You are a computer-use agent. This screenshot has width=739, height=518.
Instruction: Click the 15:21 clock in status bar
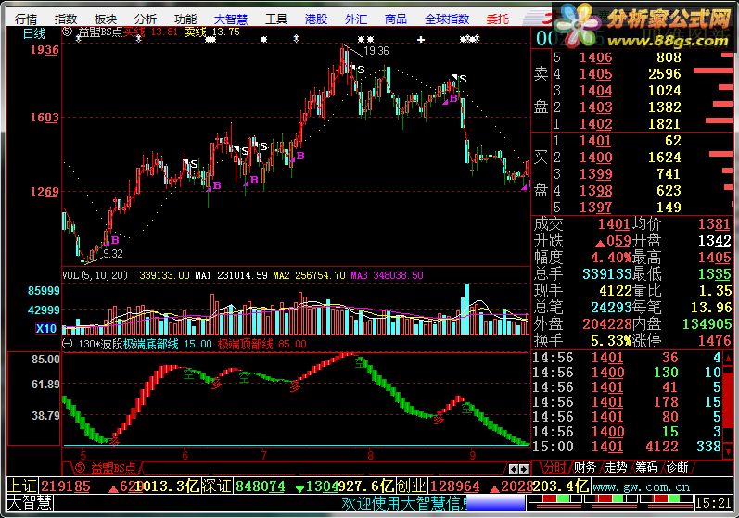[713, 503]
